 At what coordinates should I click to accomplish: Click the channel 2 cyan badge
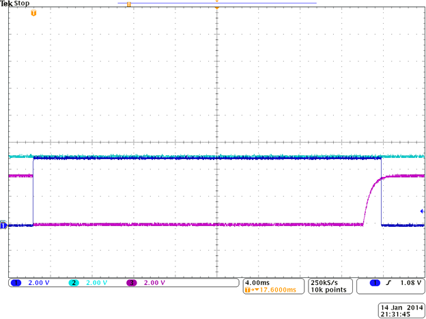pyautogui.click(x=74, y=283)
